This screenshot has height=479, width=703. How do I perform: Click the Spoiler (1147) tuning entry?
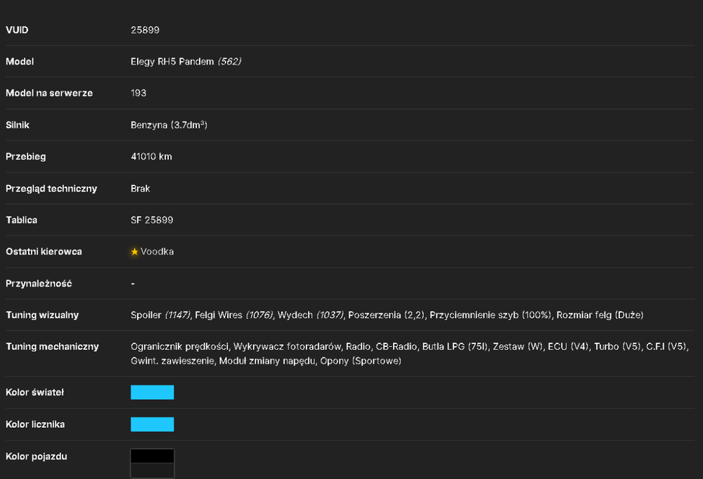pos(161,315)
